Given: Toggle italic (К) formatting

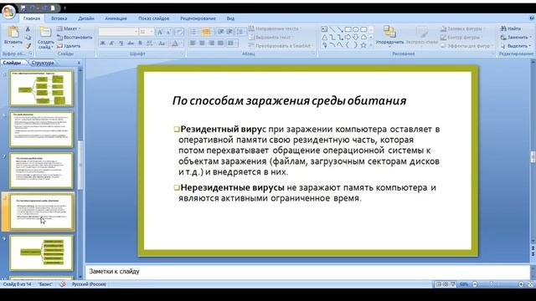Looking at the screenshot, I should [x=111, y=43].
